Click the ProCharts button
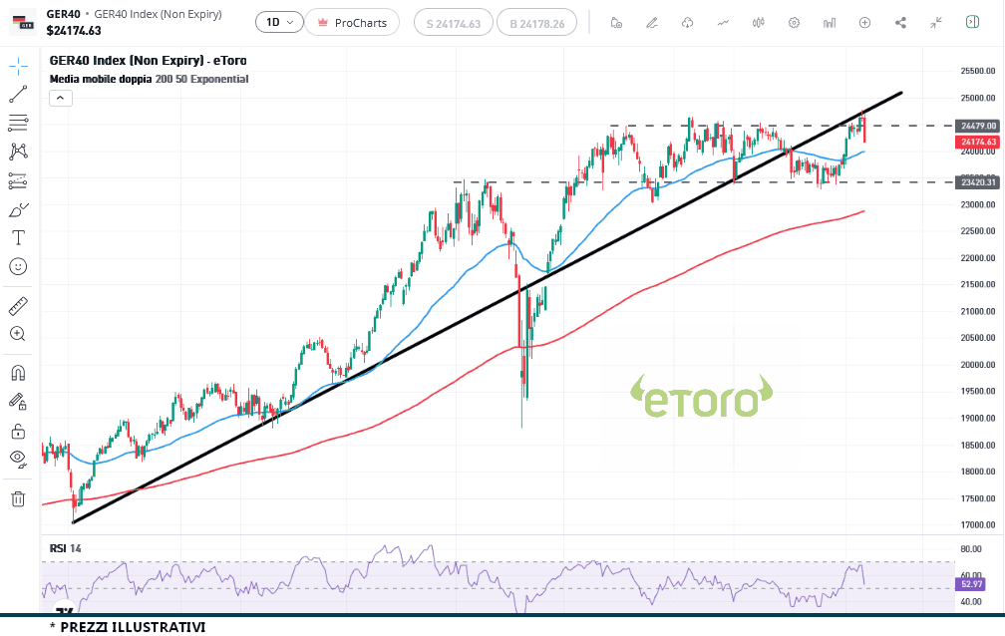Image resolution: width=1005 pixels, height=636 pixels. pyautogui.click(x=352, y=22)
